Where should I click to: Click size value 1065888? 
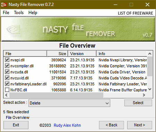[x=59, y=90]
